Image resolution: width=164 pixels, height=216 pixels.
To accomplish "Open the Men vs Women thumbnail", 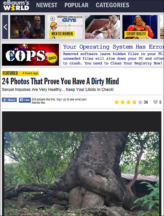I will coord(65,27).
